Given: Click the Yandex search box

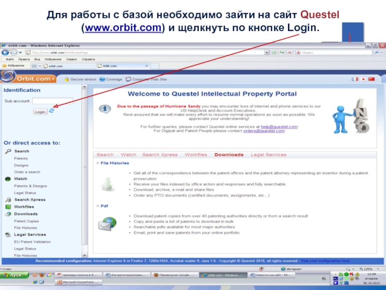Looking at the screenshot, I should pyautogui.click(x=334, y=53).
